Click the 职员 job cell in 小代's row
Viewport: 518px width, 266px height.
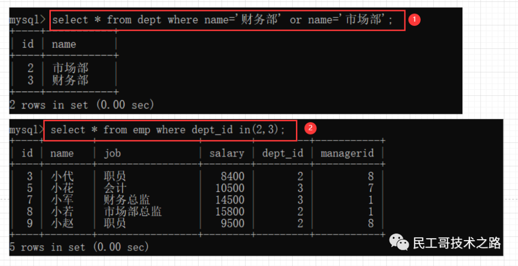point(115,176)
